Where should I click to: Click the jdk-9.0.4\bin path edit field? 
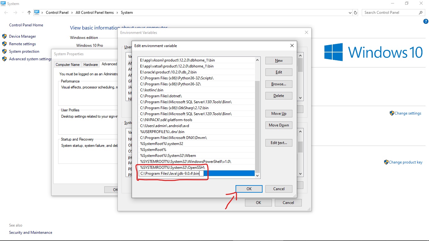[x=171, y=173]
